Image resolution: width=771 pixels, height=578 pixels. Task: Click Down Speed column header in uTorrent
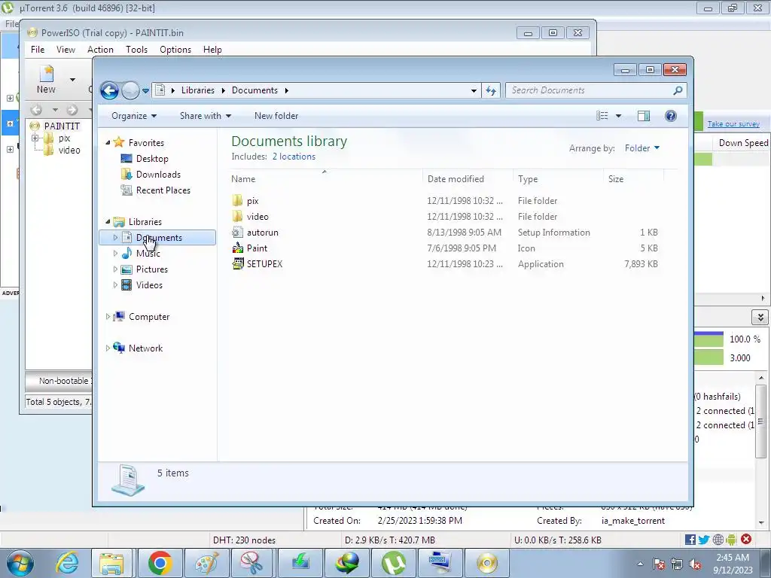(x=743, y=143)
